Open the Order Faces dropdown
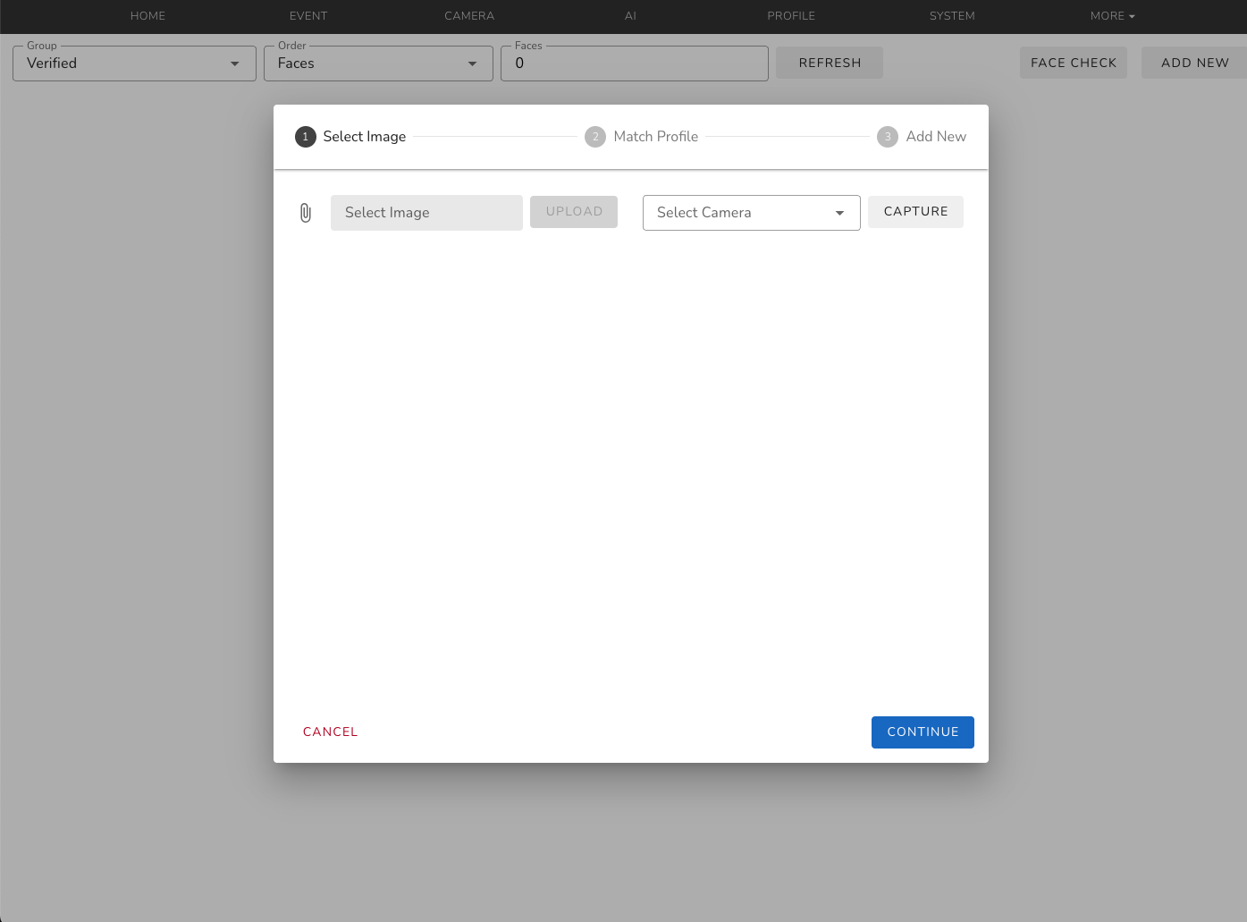Viewport: 1247px width, 922px height. (x=378, y=63)
